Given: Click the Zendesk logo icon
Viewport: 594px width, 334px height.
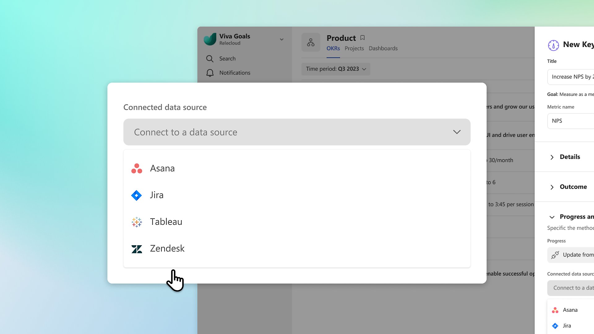Looking at the screenshot, I should 136,249.
